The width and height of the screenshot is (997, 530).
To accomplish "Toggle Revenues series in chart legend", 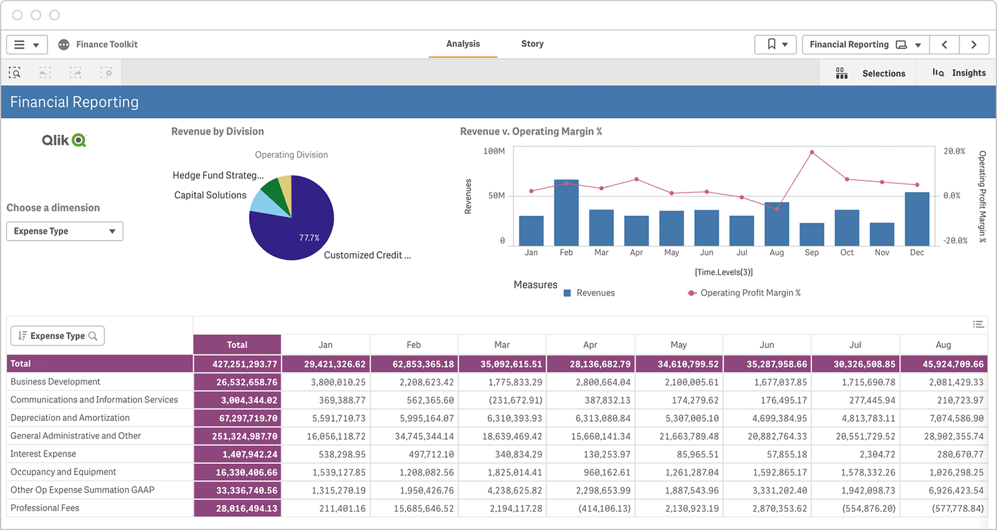I will click(589, 293).
